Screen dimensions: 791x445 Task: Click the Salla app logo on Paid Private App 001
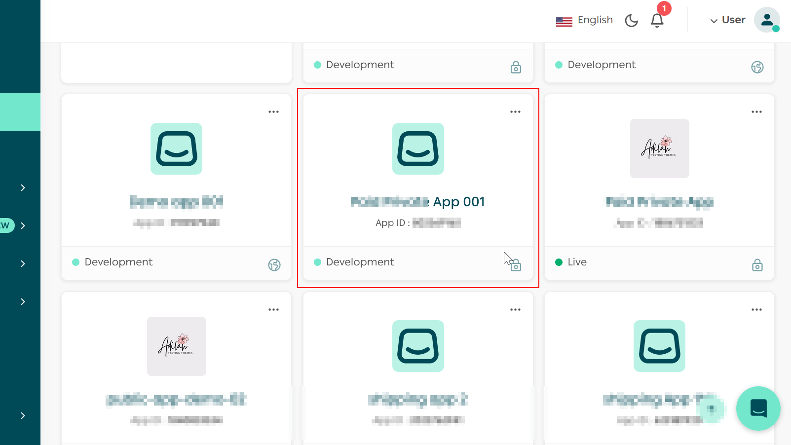coord(418,148)
